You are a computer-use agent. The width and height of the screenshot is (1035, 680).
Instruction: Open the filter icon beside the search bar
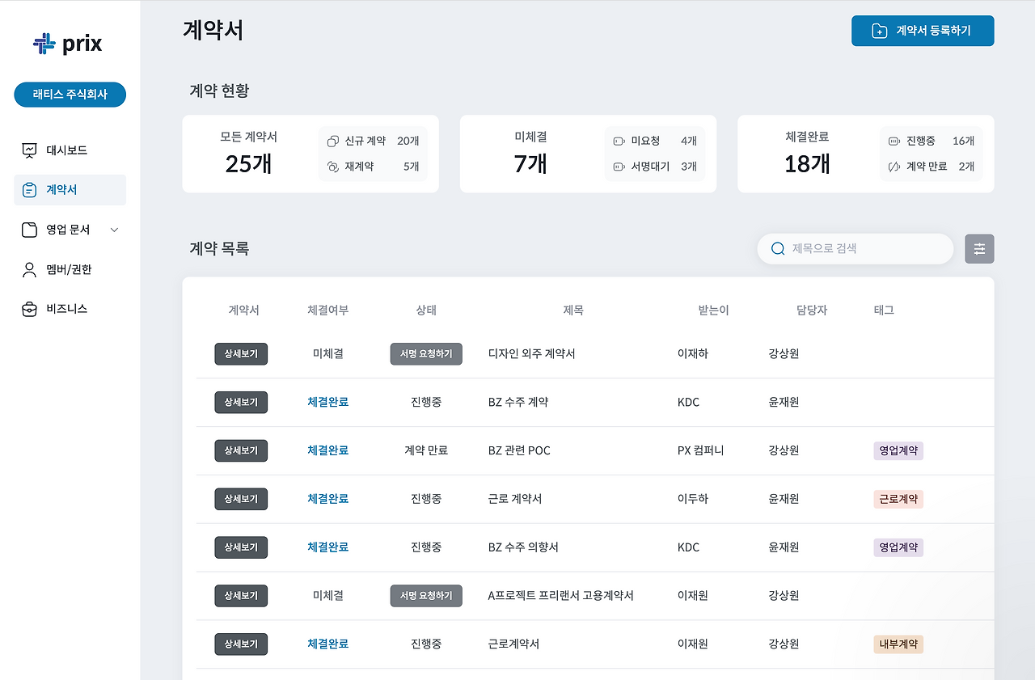point(979,248)
